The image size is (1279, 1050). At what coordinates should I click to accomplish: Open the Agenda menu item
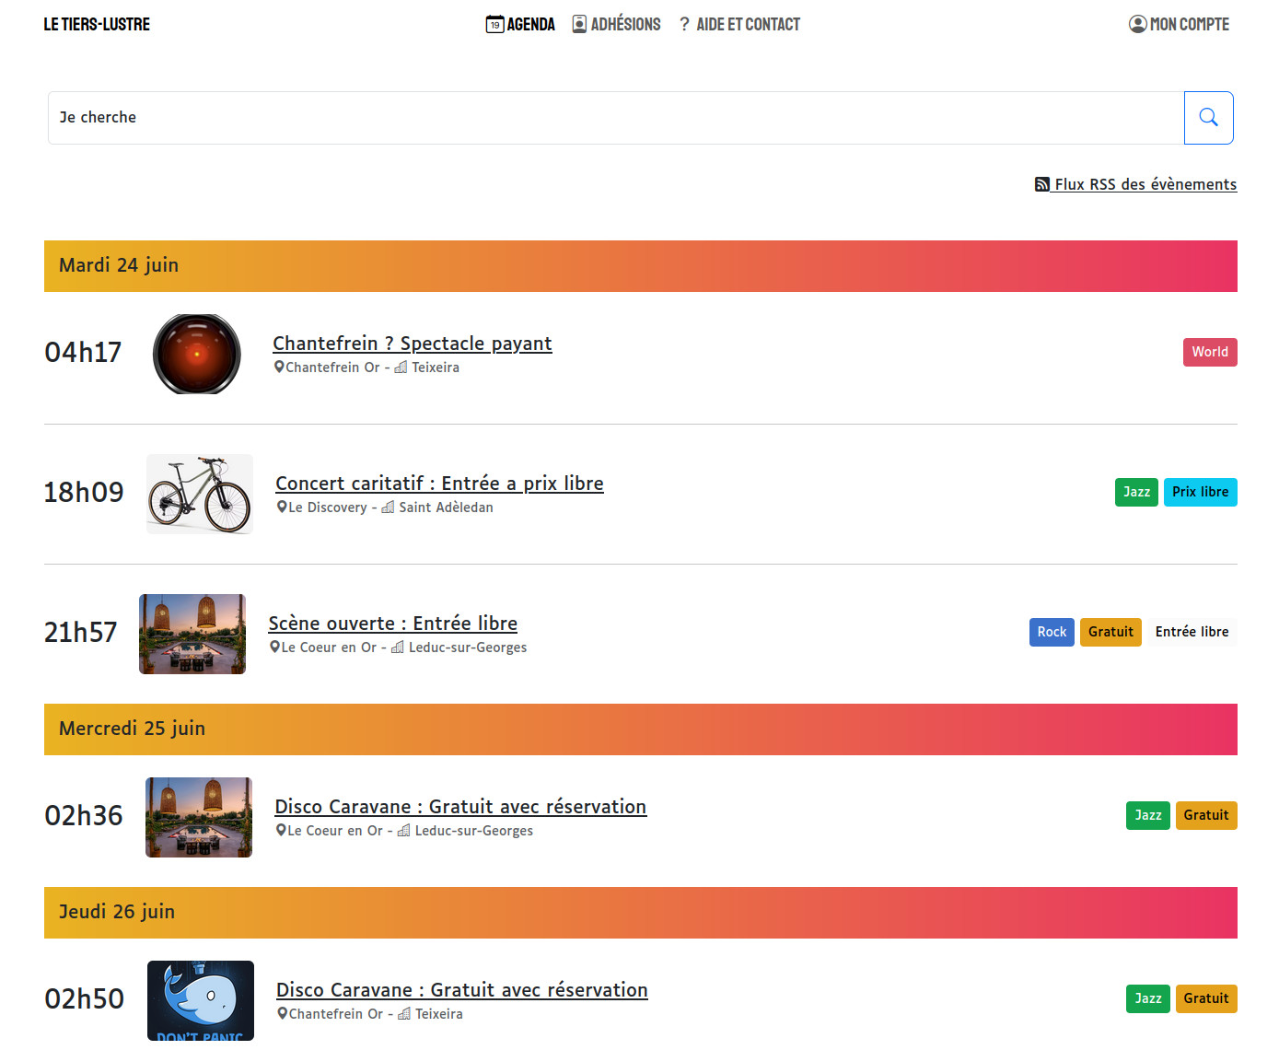coord(520,25)
